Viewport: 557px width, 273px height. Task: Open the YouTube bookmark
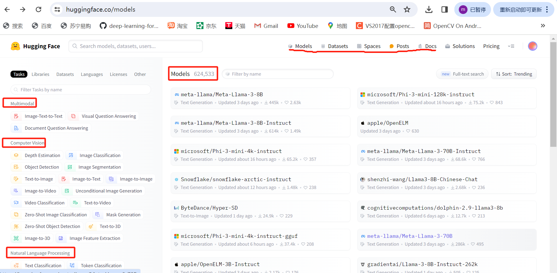303,26
